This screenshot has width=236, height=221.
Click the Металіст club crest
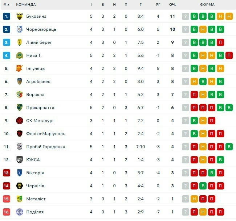click(x=20, y=199)
